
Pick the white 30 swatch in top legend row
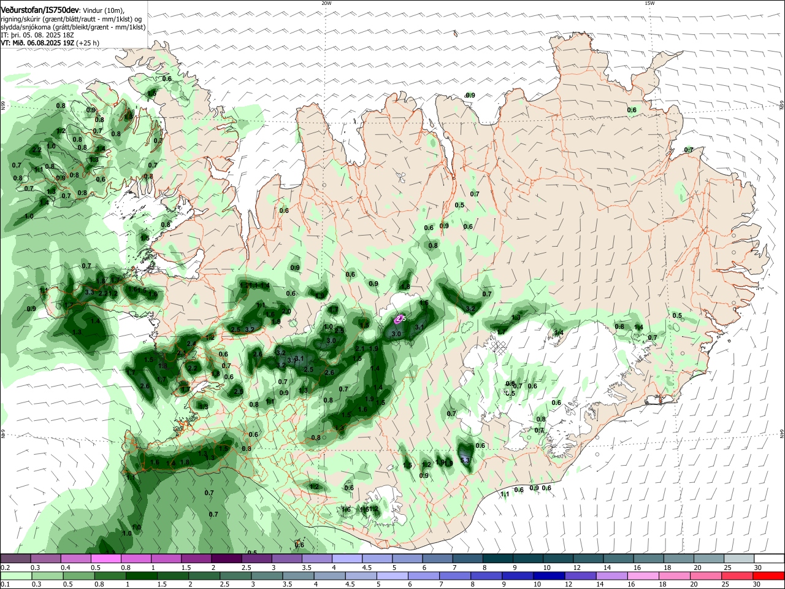(770, 559)
